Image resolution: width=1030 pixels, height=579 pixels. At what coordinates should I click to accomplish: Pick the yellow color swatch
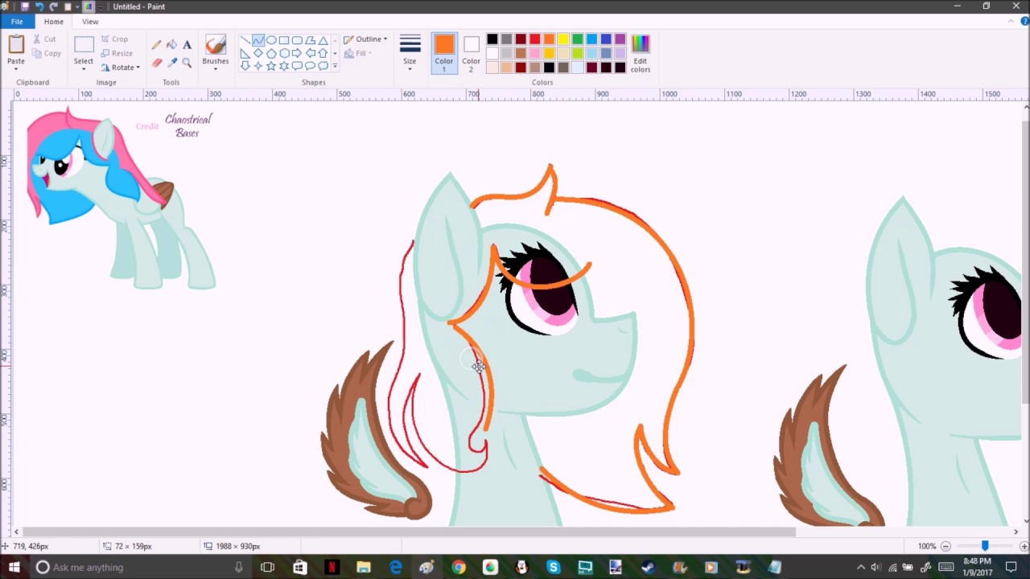click(x=563, y=39)
